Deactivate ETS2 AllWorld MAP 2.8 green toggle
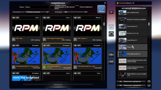The width and height of the screenshot is (161, 90). tap(45, 67)
